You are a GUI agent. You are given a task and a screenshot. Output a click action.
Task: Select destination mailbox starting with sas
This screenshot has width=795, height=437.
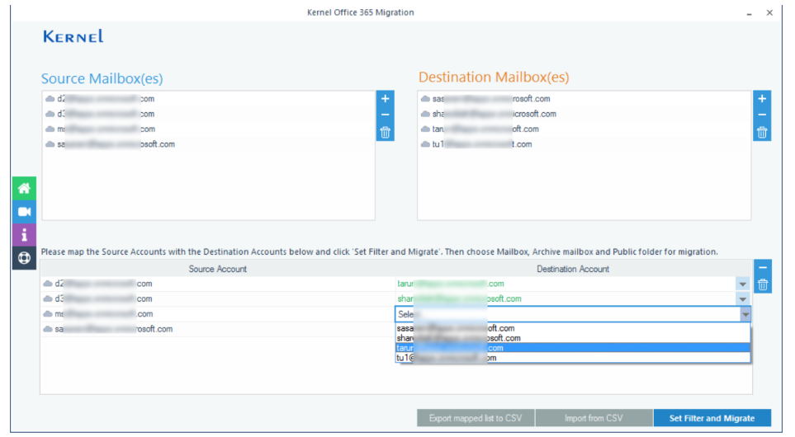[584, 99]
